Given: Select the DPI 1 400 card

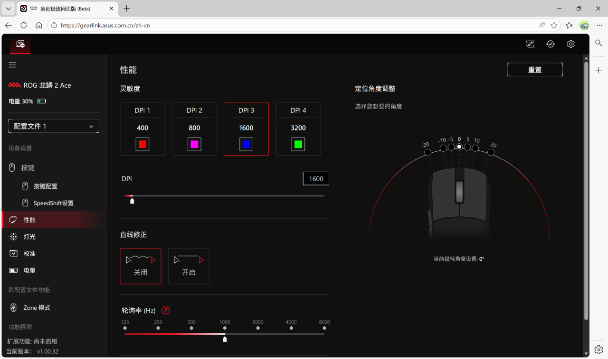Looking at the screenshot, I should coord(142,129).
